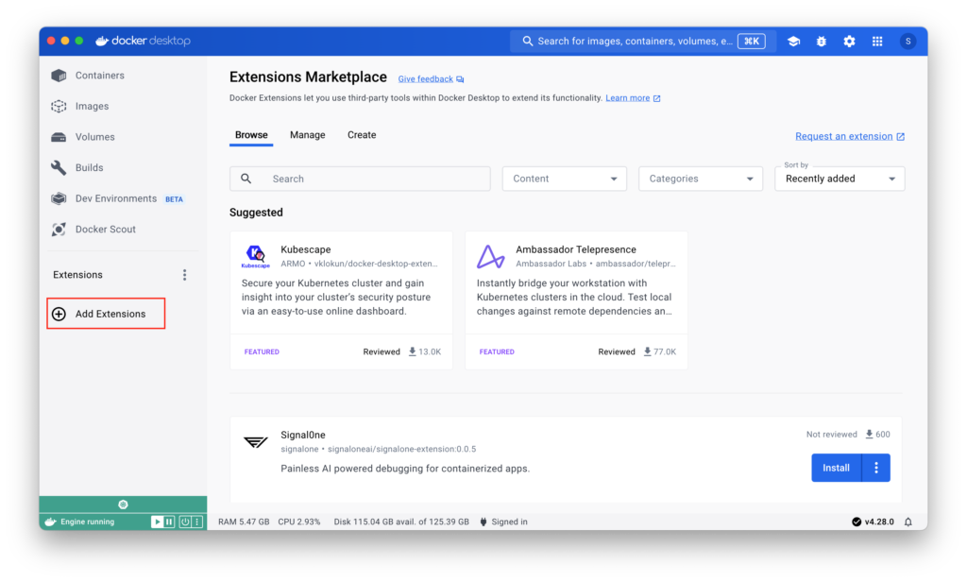This screenshot has width=967, height=582.
Task: Install the Signal0ne extension
Action: (836, 468)
